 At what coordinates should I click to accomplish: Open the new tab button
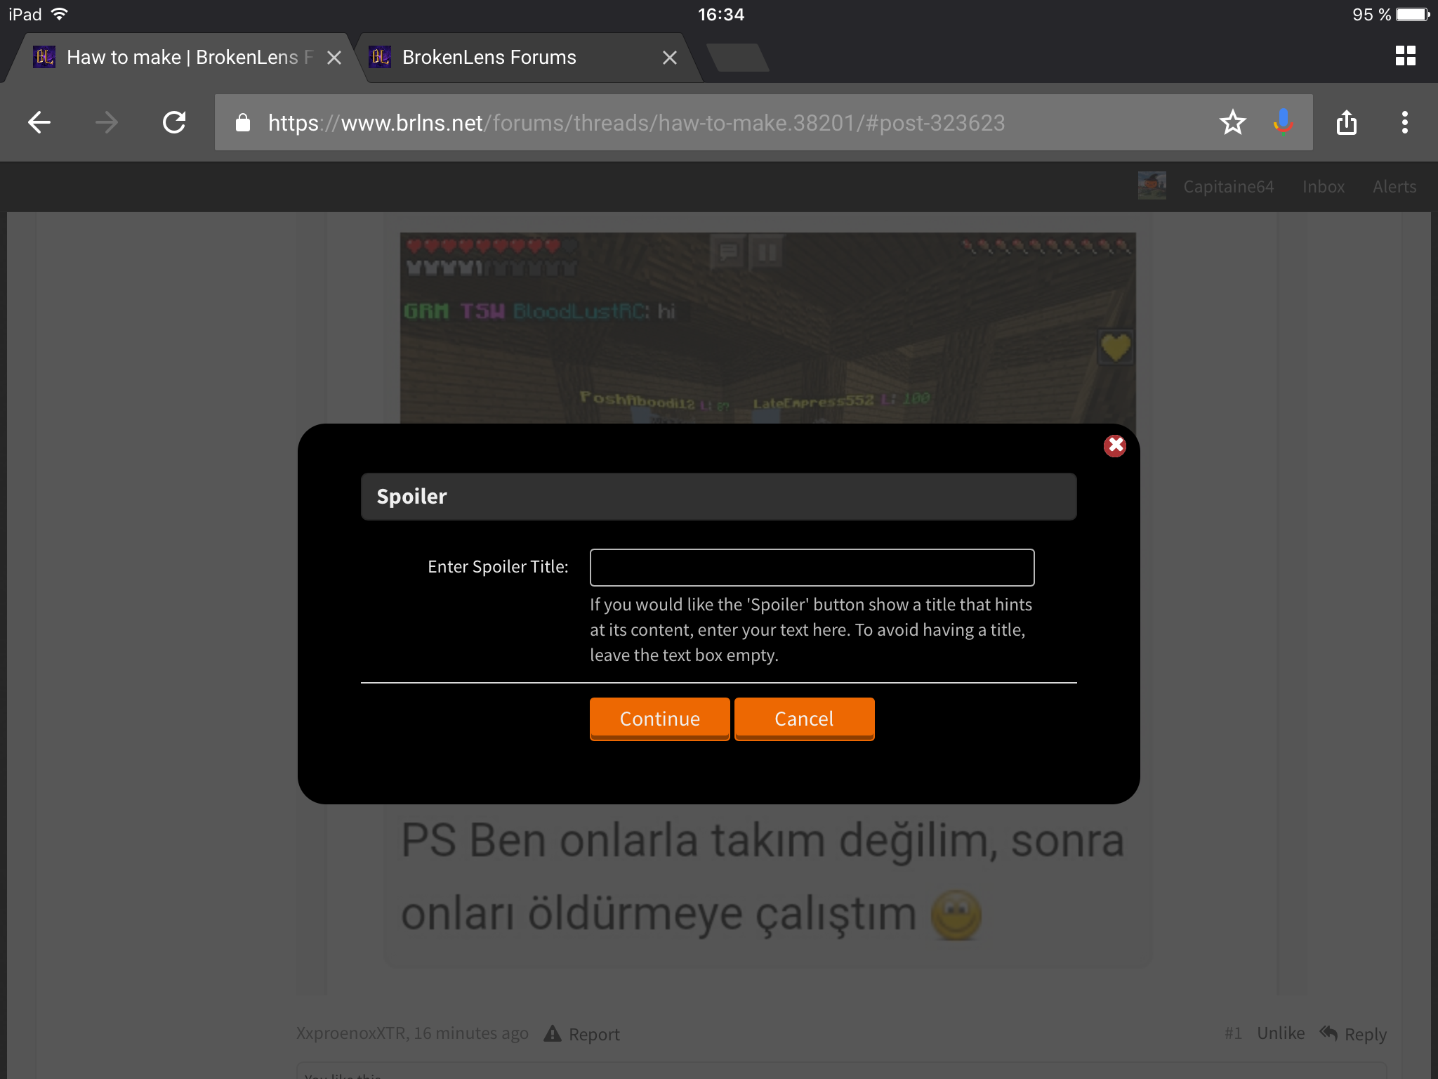coord(737,58)
